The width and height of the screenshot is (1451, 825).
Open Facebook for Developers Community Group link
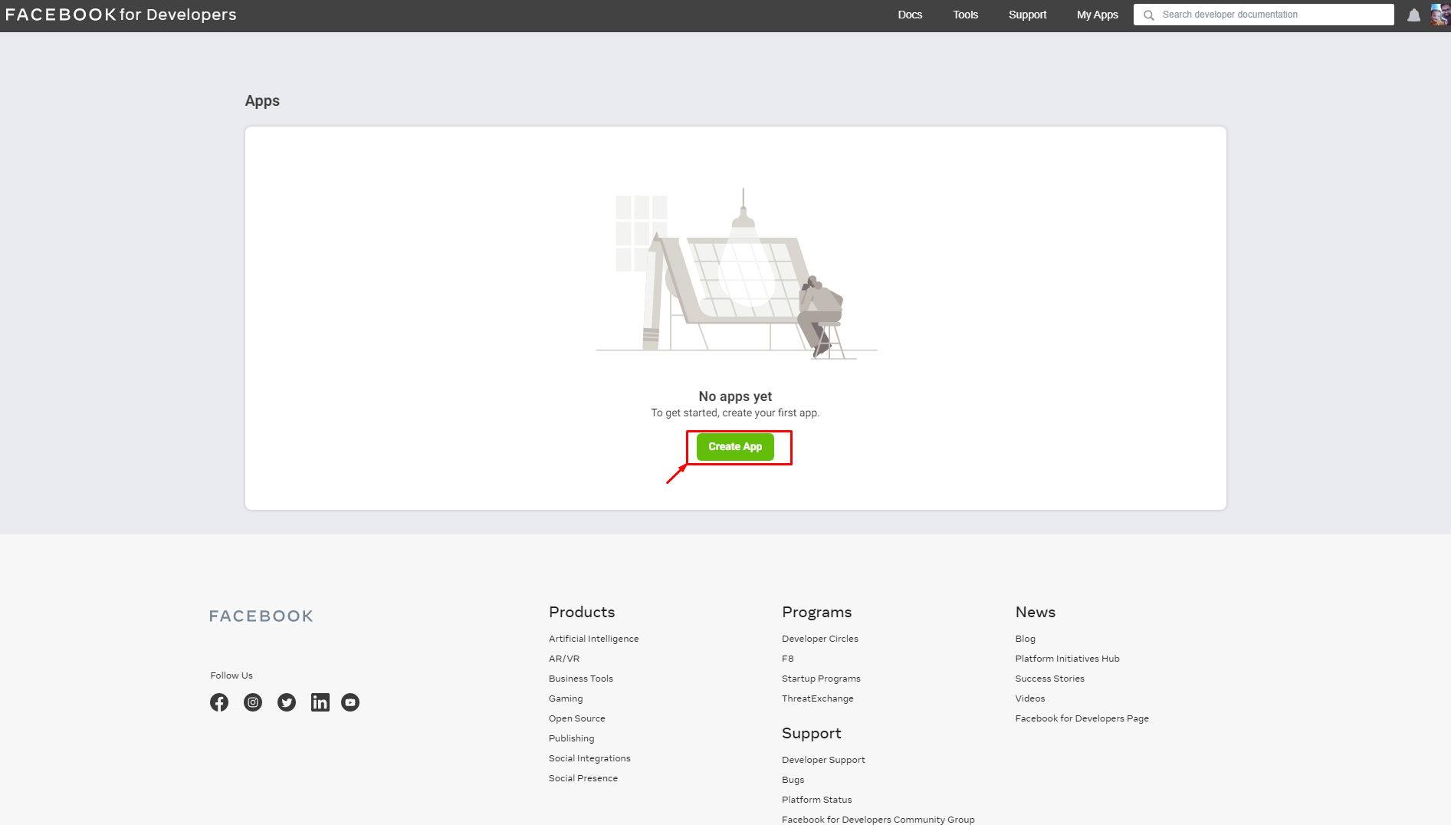(x=878, y=820)
